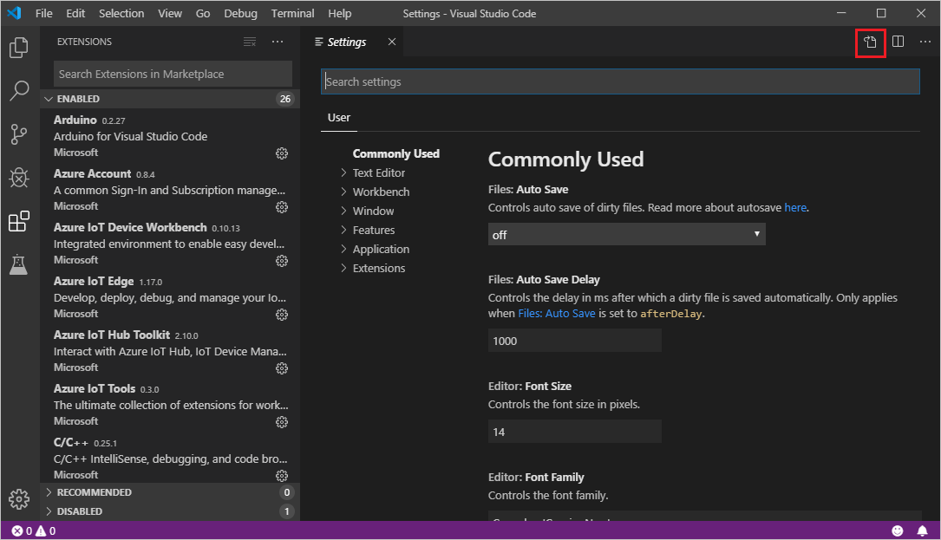Open the Explorer view in activity bar
This screenshot has width=941, height=540.
tap(18, 48)
